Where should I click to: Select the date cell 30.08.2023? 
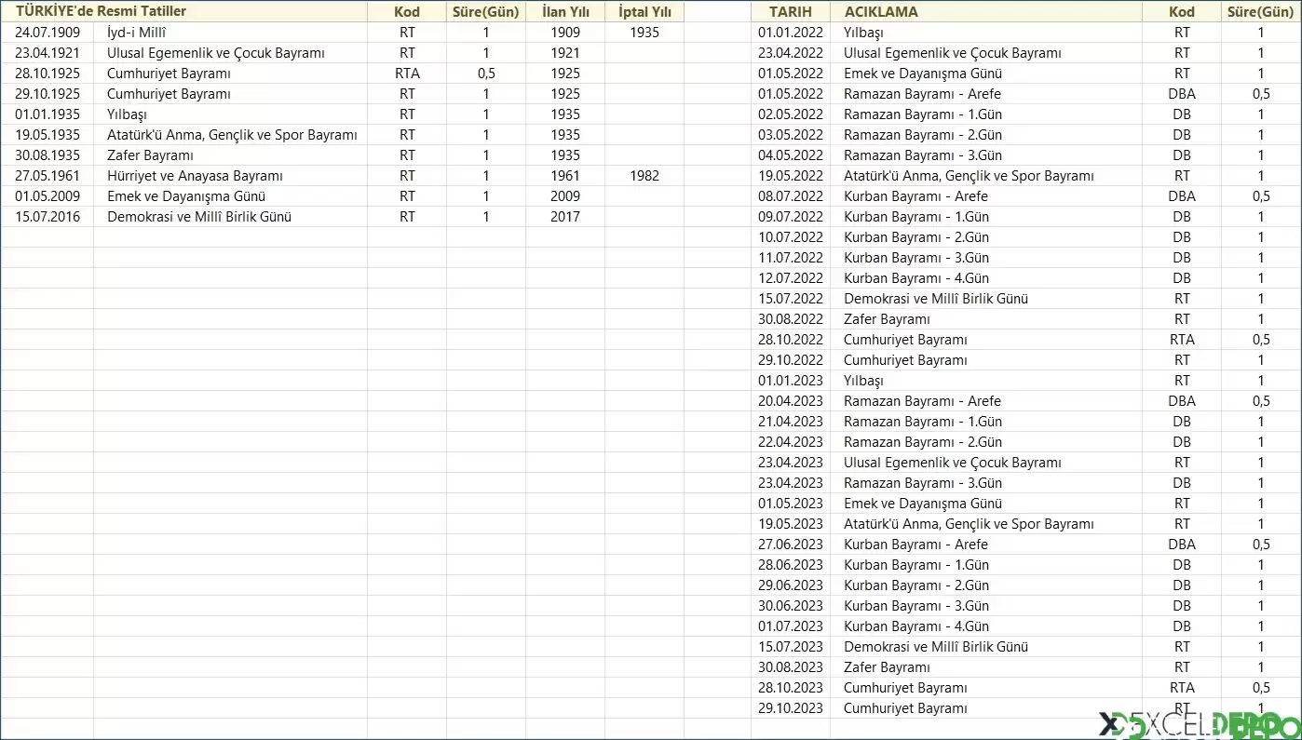coord(791,667)
